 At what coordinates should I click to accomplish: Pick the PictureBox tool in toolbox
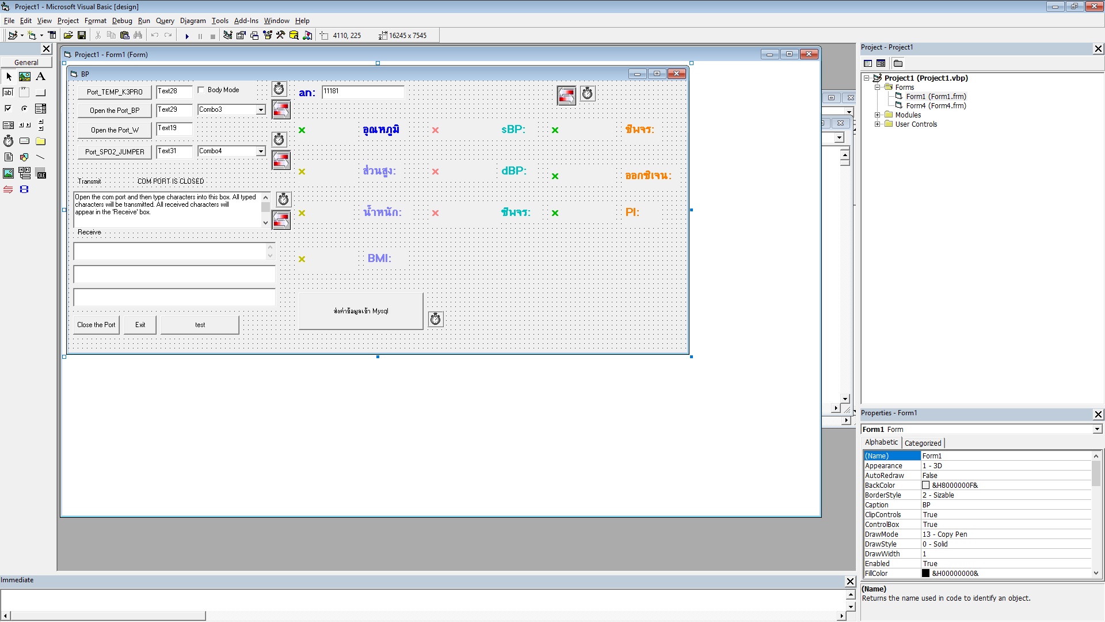tap(24, 77)
